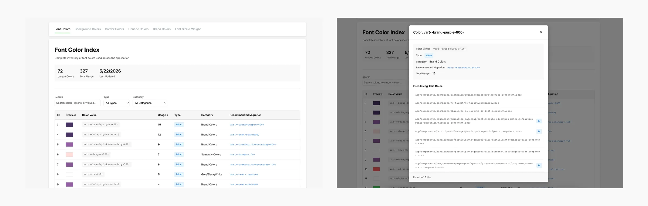Go to the Generic Colors tab
Screen dimensions: 648x206
[138, 29]
